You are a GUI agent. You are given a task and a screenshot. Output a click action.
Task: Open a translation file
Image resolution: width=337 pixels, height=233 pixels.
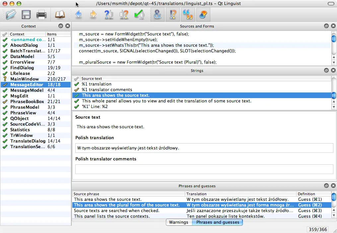click(11, 14)
